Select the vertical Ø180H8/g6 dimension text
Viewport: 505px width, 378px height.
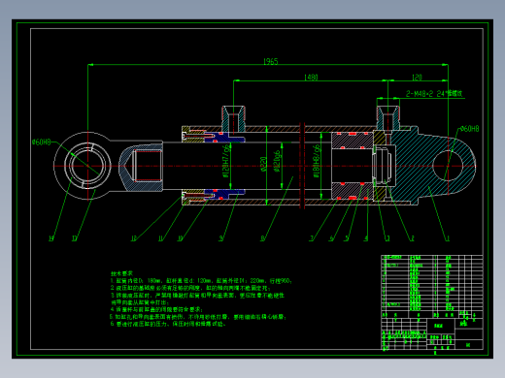coord(317,161)
